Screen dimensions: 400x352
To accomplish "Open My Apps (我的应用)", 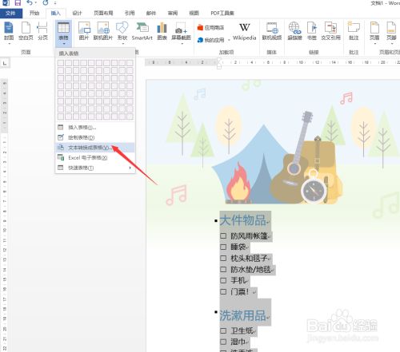I will 210,40.
